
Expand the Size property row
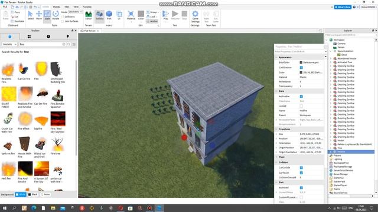coord(276,134)
